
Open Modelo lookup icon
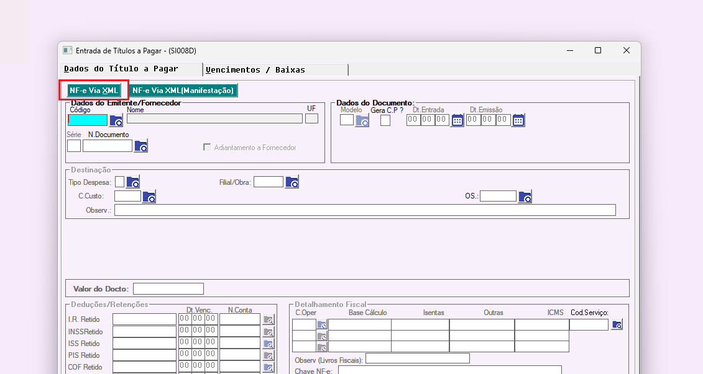tap(362, 120)
